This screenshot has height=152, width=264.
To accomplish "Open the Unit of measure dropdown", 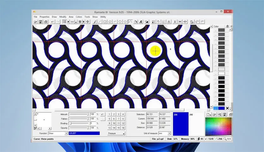I will click(169, 133).
